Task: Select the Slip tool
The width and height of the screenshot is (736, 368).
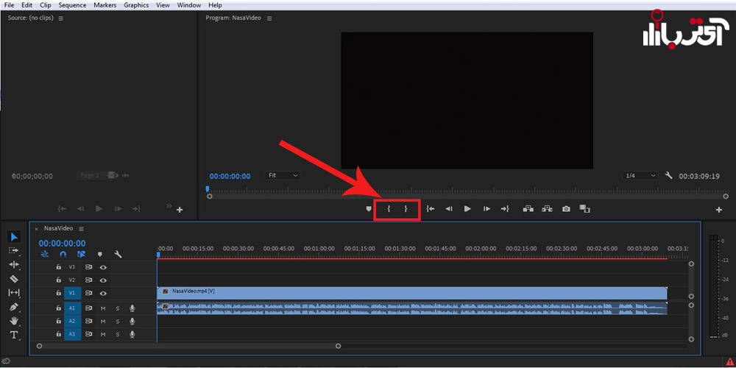Action: (13, 293)
